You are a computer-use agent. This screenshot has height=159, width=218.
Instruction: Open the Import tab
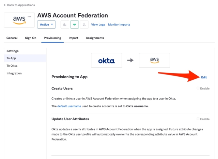pos(74,38)
